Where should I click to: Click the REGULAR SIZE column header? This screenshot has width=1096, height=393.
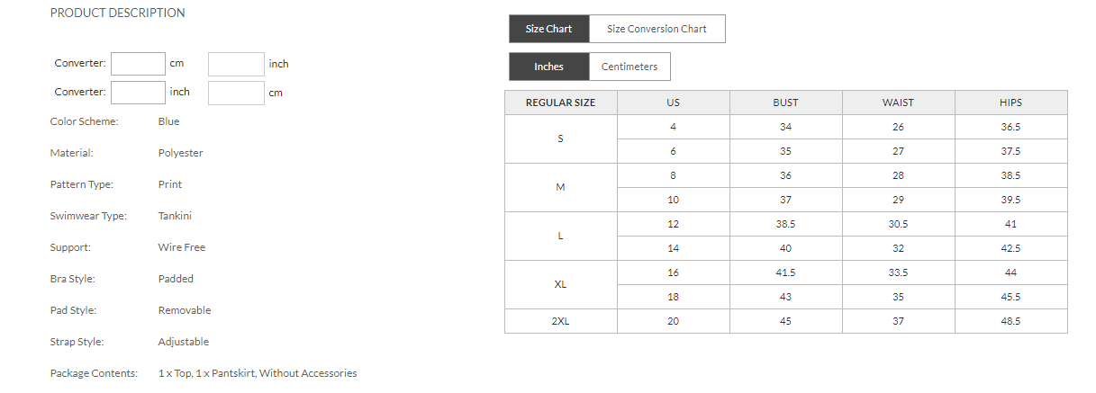tap(560, 103)
